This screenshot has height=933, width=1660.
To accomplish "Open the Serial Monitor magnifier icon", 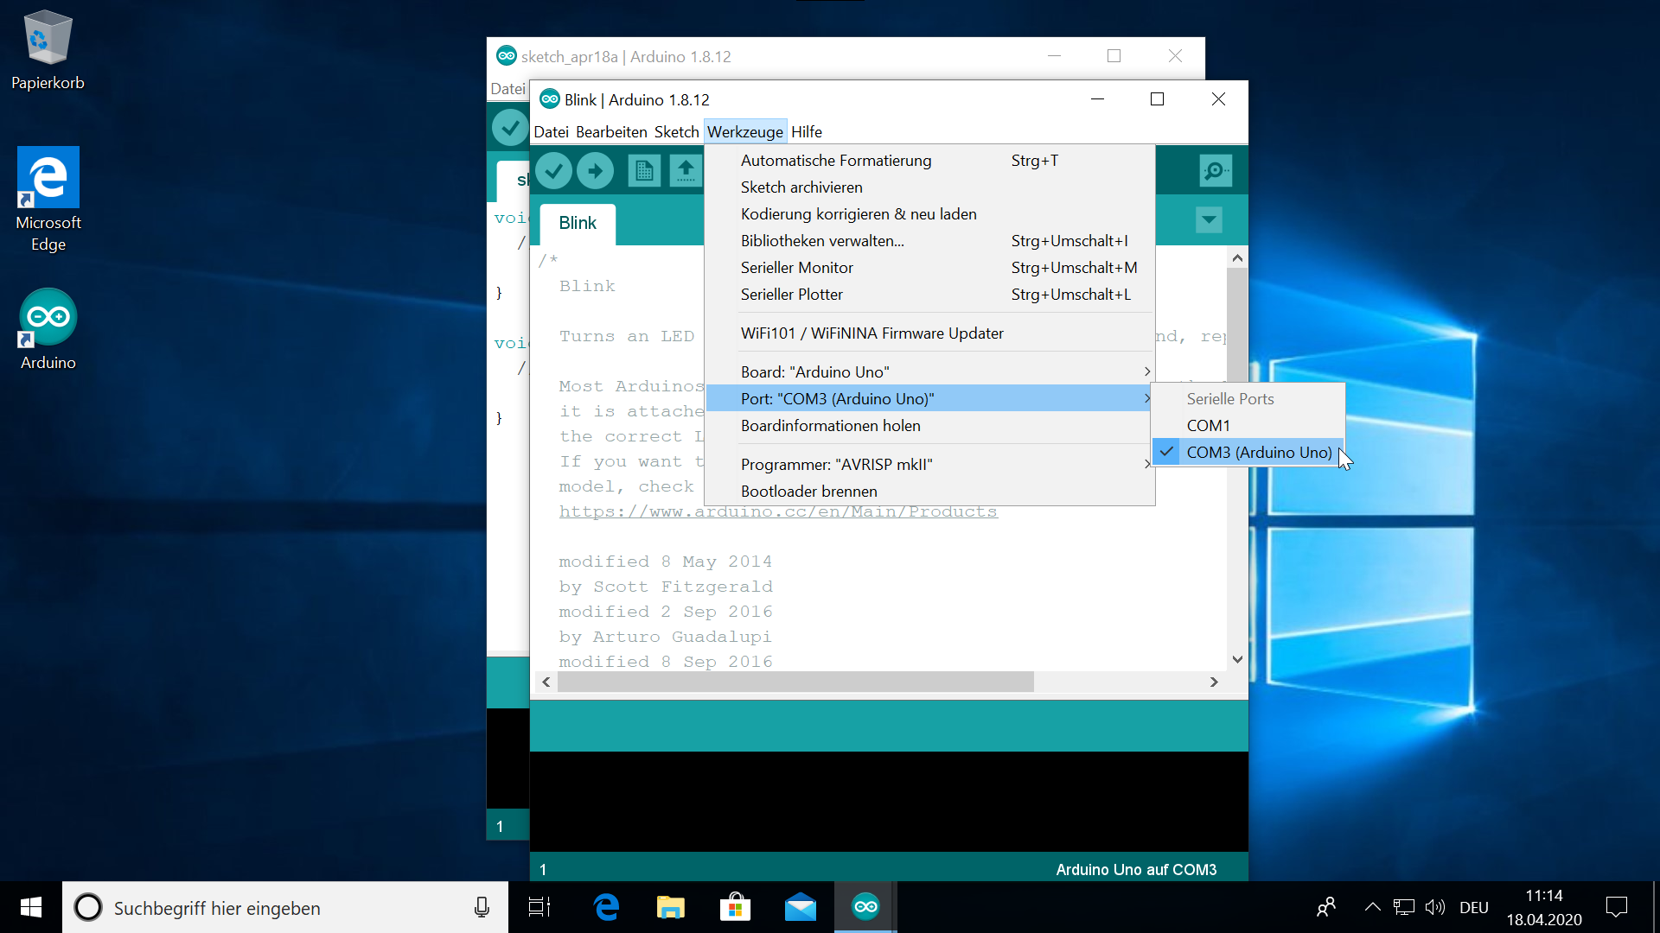I will coord(1216,171).
